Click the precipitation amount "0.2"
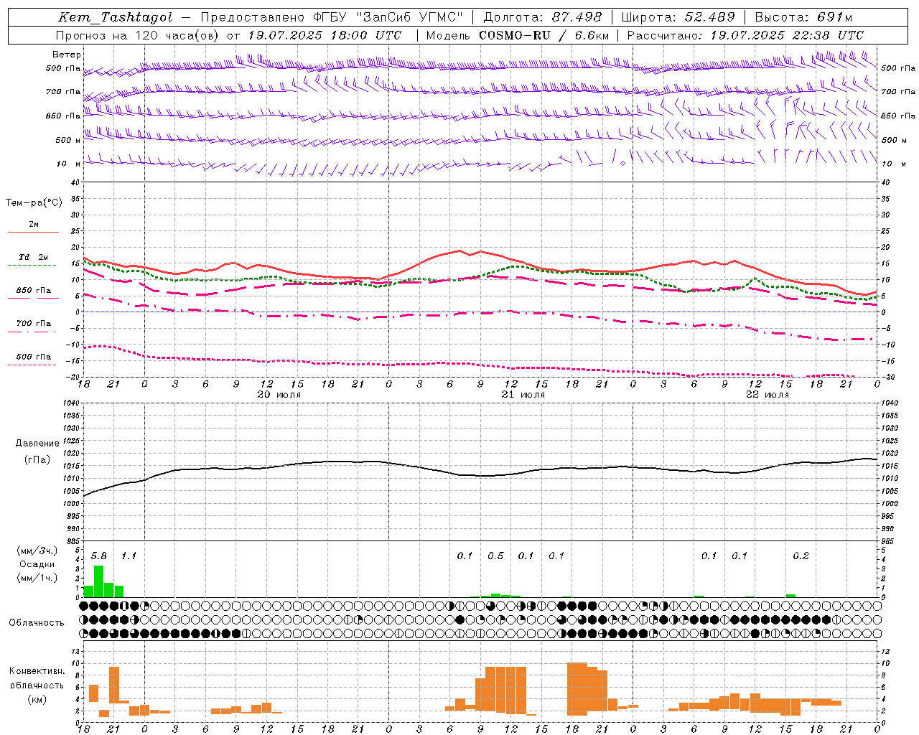The image size is (919, 735). tap(801, 556)
